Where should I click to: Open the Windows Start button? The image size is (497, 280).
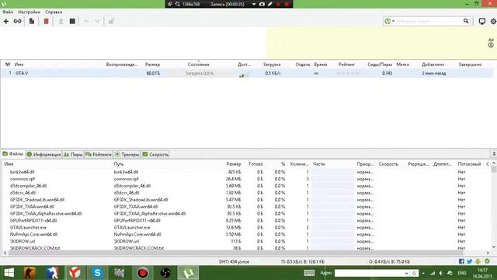pyautogui.click(x=9, y=273)
